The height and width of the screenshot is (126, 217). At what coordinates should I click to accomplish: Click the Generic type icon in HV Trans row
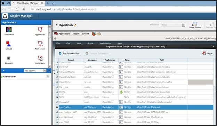click(121, 87)
